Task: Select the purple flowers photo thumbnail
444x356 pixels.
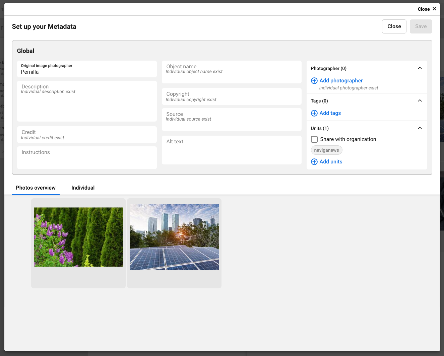Action: pos(78,237)
